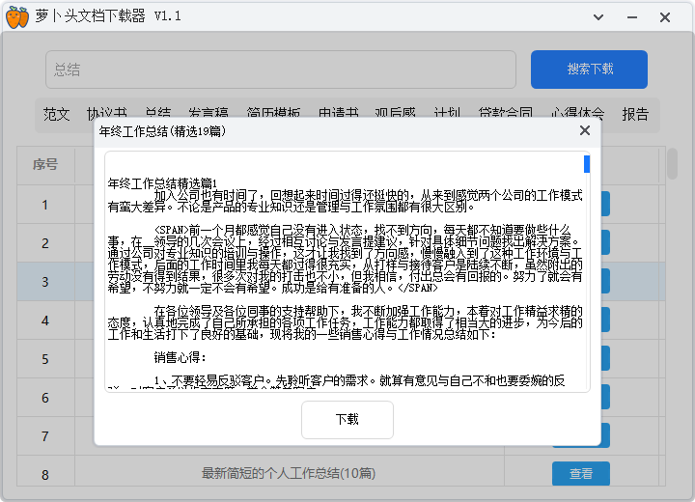This screenshot has width=695, height=502.
Task: Click the blue scrollbar thumb in preview dialog
Action: tap(586, 164)
